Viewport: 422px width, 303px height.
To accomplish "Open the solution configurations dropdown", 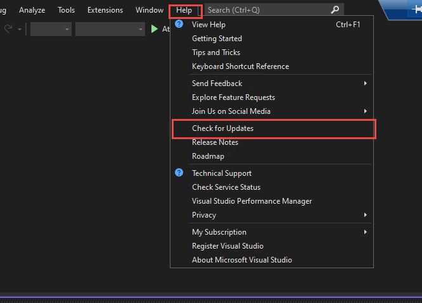I will pyautogui.click(x=51, y=29).
